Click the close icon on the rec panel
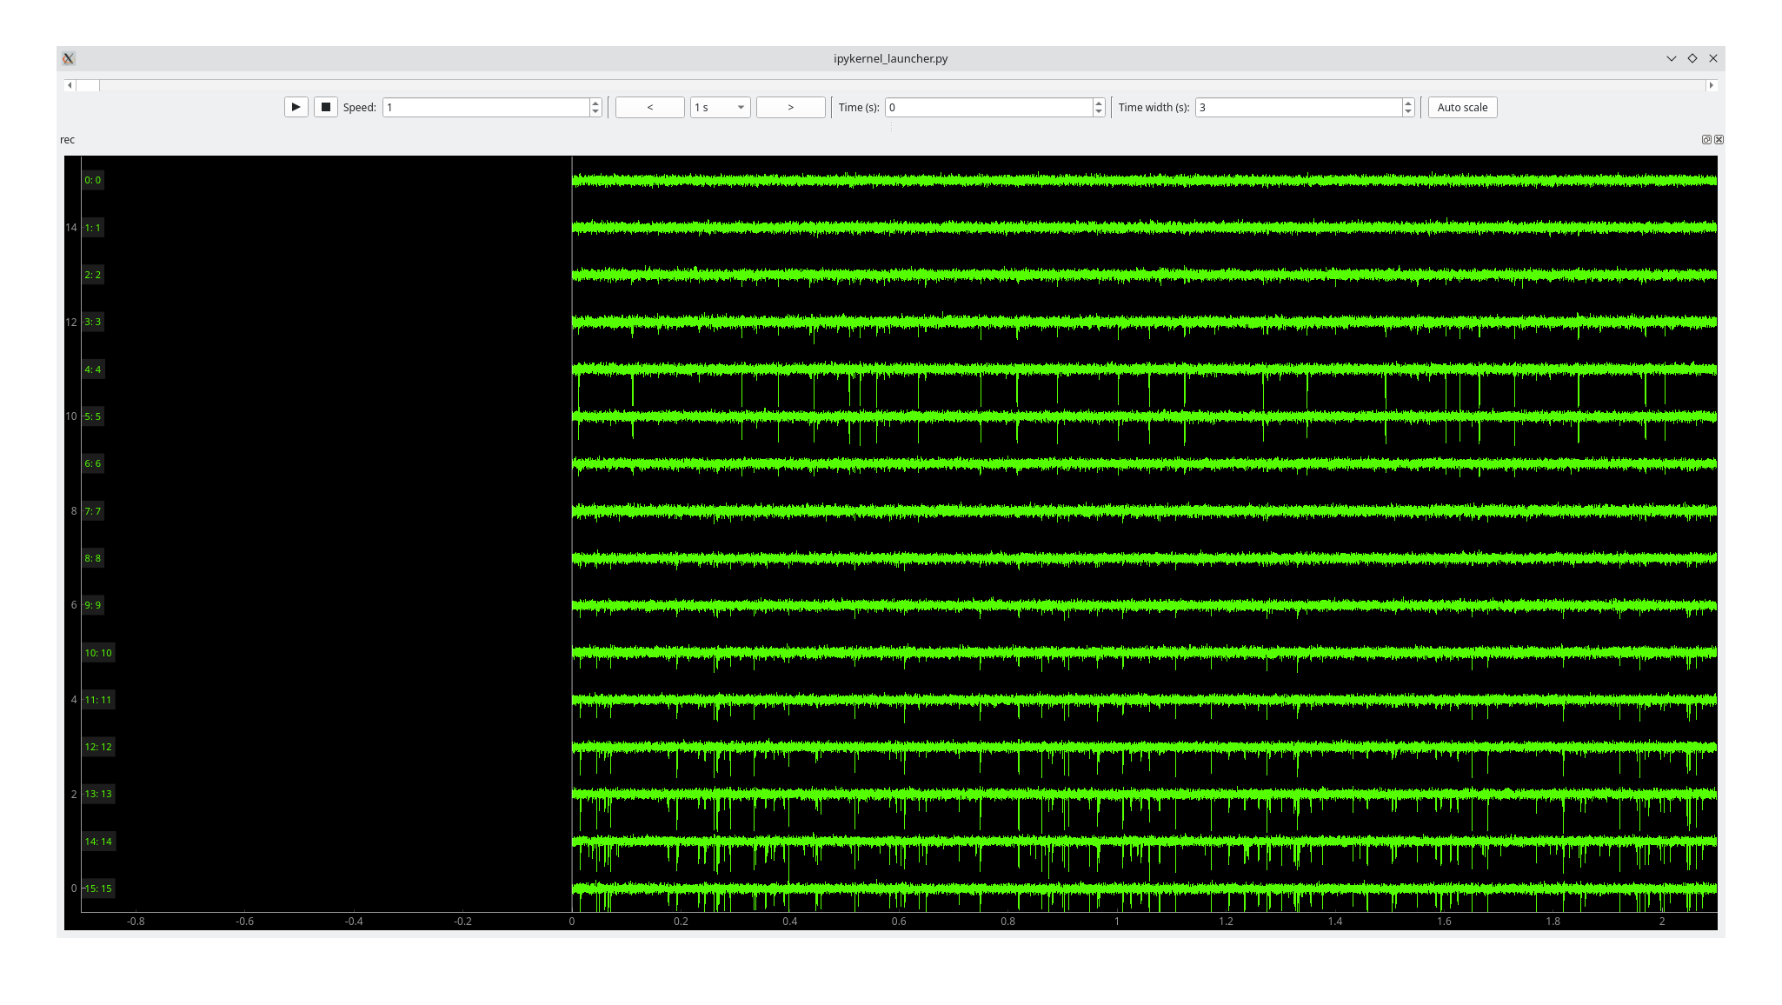The height and width of the screenshot is (1005, 1782). coord(1718,139)
